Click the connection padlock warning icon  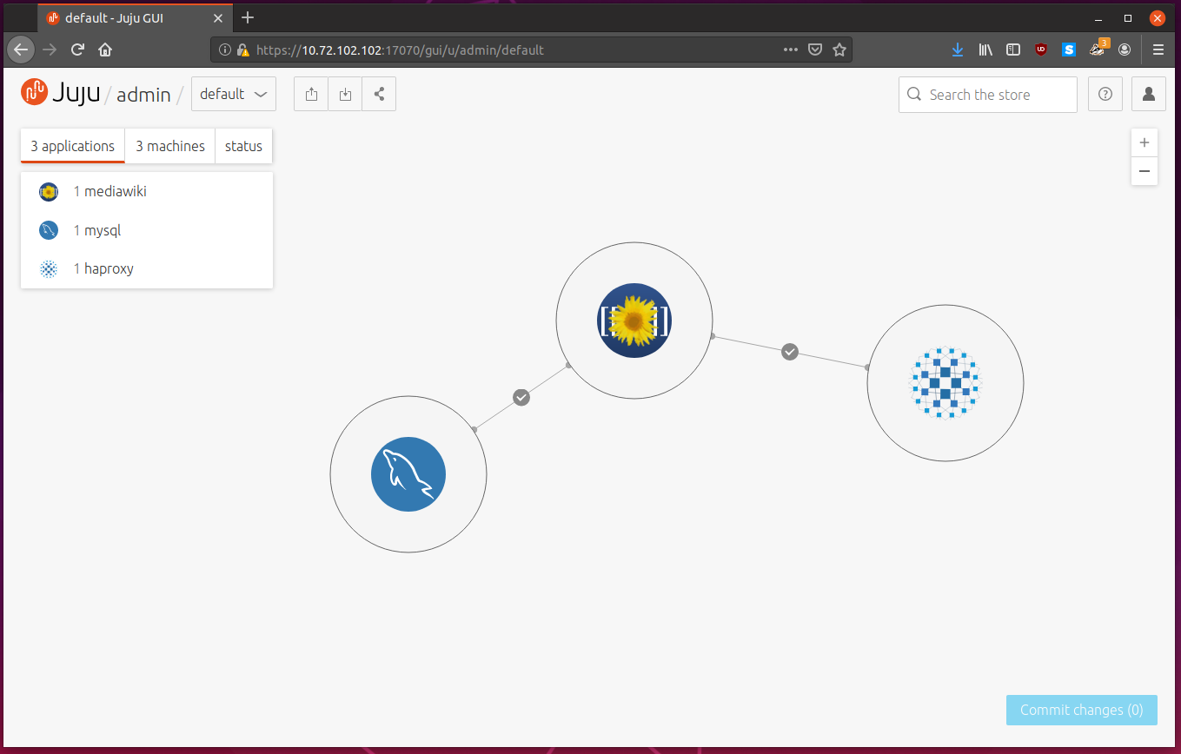point(242,50)
